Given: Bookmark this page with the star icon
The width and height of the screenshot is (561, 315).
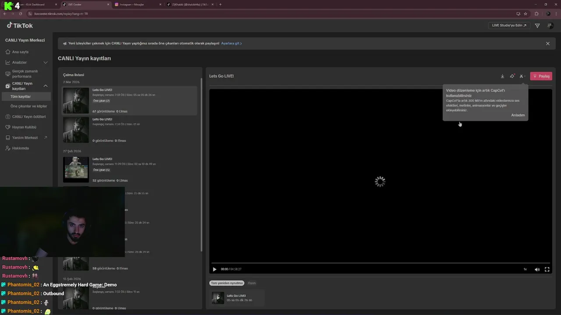Looking at the screenshot, I should 525,14.
